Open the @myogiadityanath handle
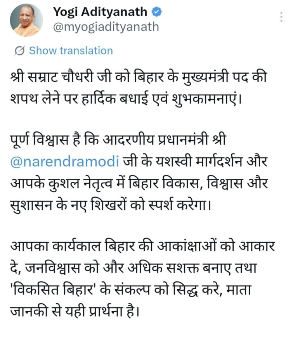Viewport: 298px width, 338px height. tap(106, 27)
